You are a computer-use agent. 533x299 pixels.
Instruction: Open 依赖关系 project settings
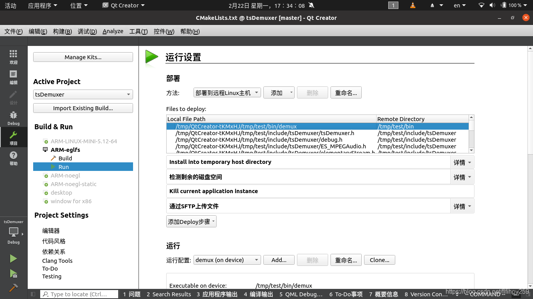click(x=54, y=252)
